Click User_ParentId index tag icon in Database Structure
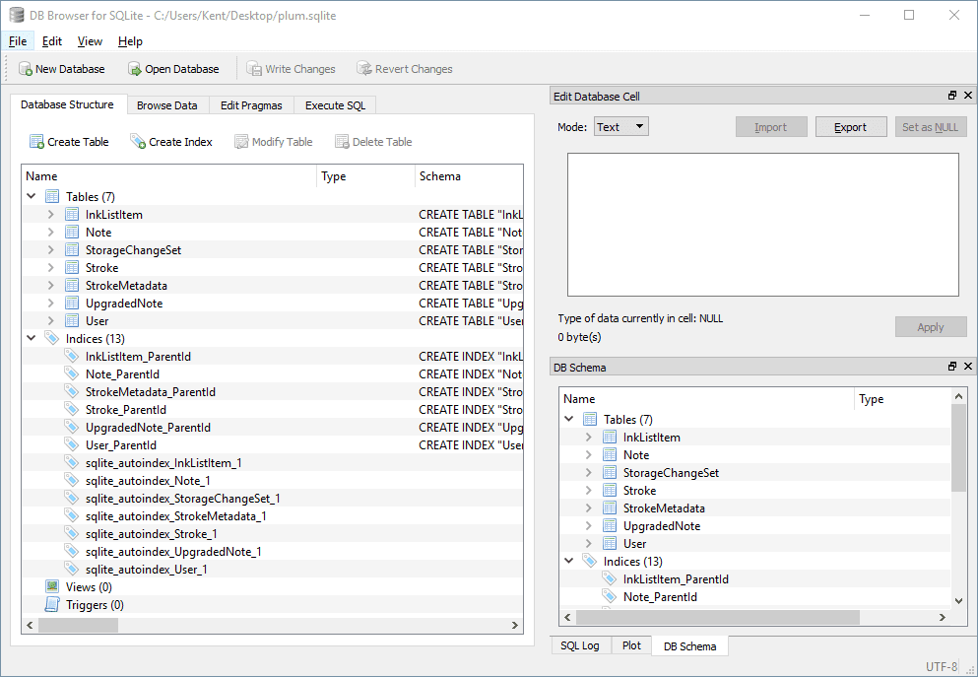This screenshot has height=677, width=978. [x=72, y=444]
